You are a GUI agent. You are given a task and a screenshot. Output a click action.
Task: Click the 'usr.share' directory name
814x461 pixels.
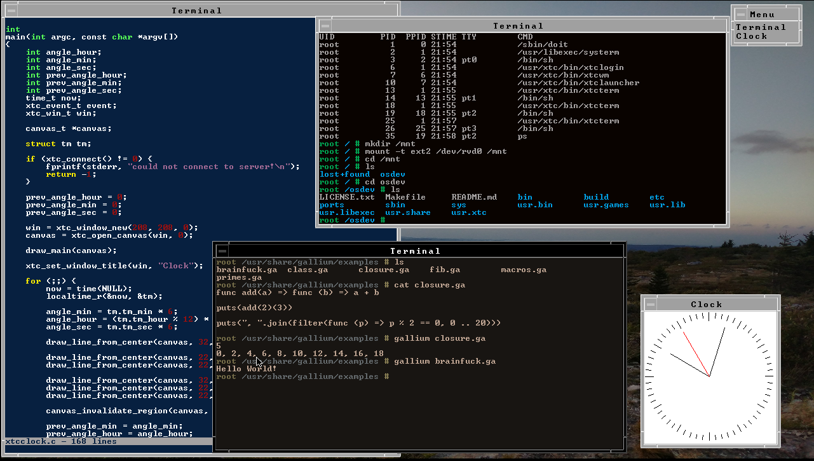tap(408, 212)
